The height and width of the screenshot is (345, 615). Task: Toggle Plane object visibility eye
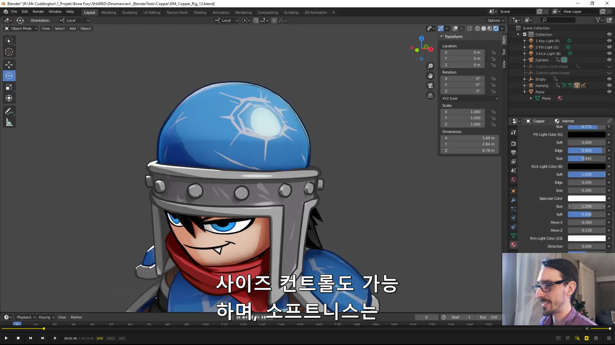(609, 92)
